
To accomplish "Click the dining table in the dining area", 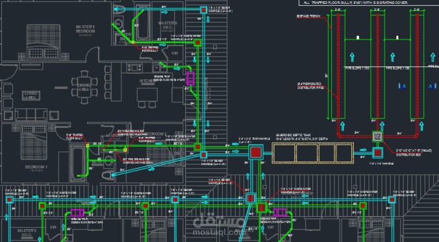I will [84, 87].
